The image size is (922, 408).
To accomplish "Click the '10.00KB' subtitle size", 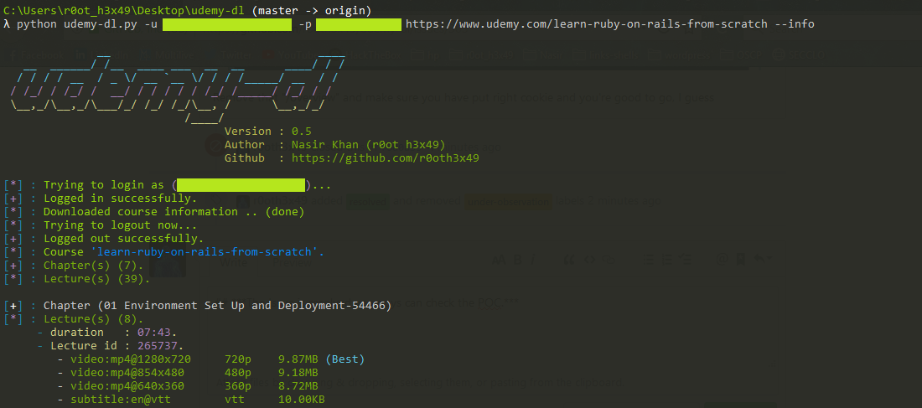I will tap(302, 400).
